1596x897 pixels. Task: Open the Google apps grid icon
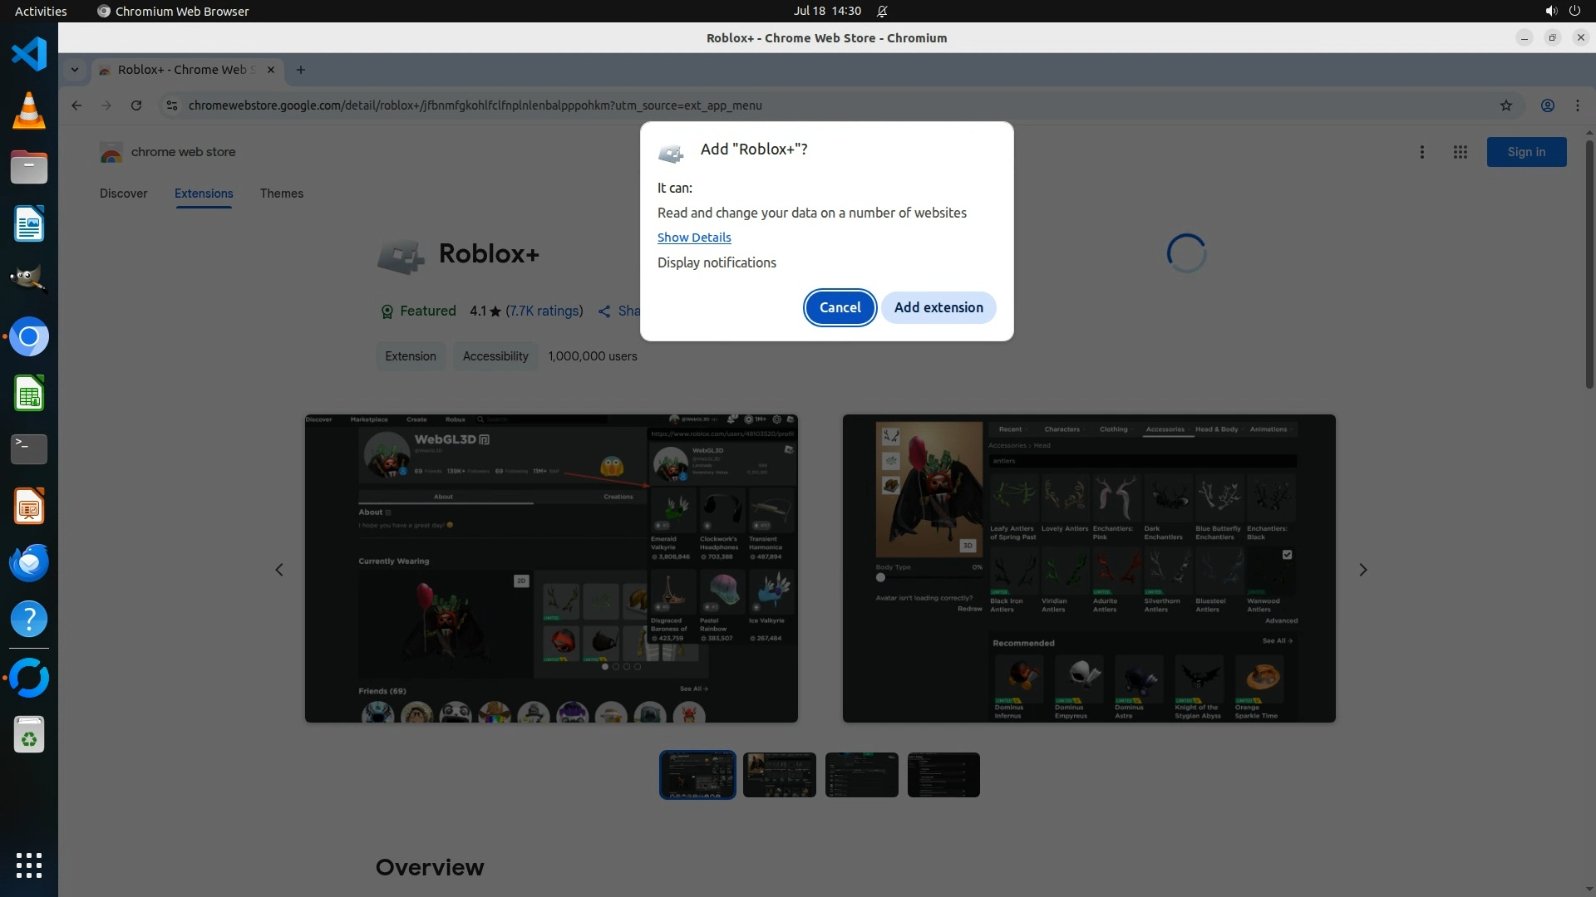click(x=1460, y=152)
